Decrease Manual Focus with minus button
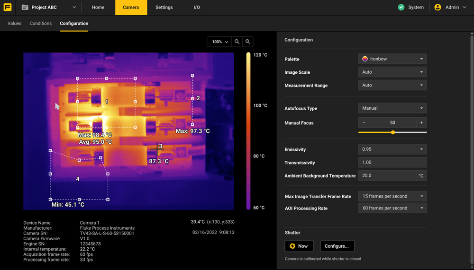The image size is (474, 270). [x=364, y=122]
